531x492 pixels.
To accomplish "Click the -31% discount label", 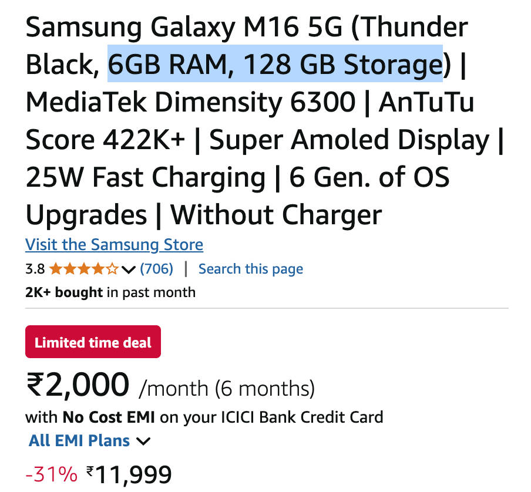I will click(x=51, y=473).
